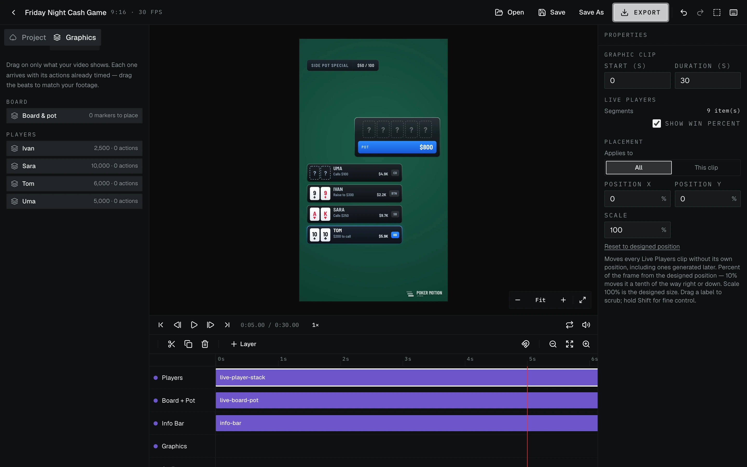
Task: Jump to the end of the timeline
Action: 227,325
